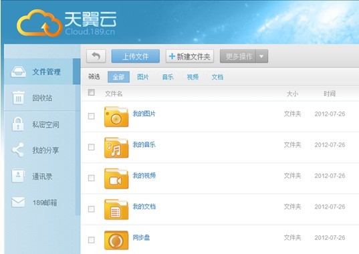Sort by the 时间 column header
359x254 pixels.
(x=330, y=94)
